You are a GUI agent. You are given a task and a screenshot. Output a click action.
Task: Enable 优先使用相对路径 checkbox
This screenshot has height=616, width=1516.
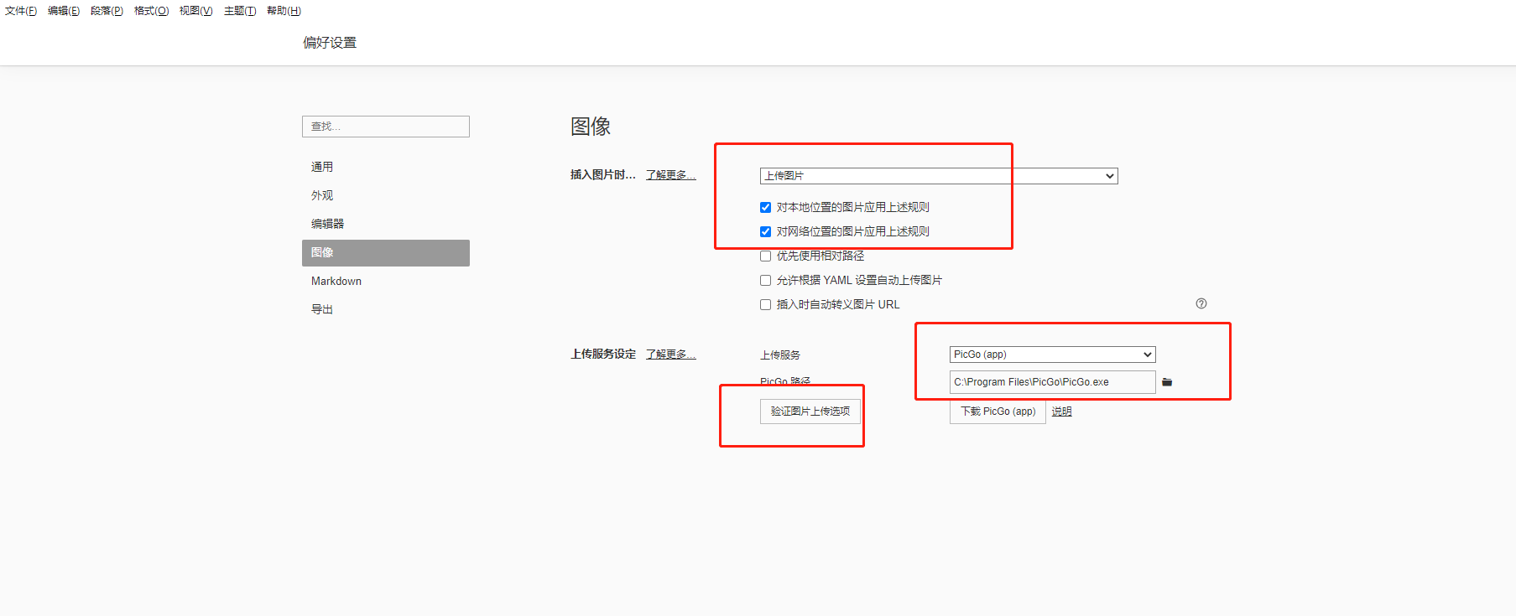[765, 256]
